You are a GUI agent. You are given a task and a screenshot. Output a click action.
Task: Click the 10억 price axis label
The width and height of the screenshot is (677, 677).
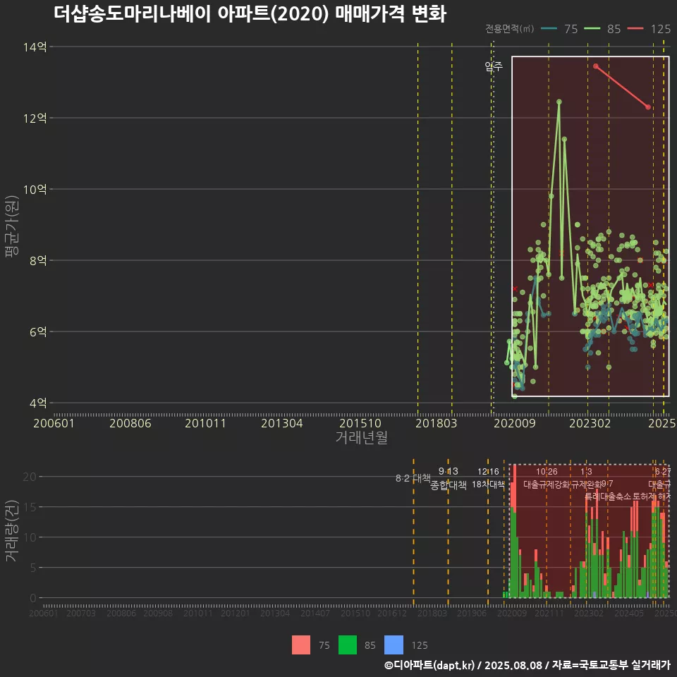pos(35,189)
